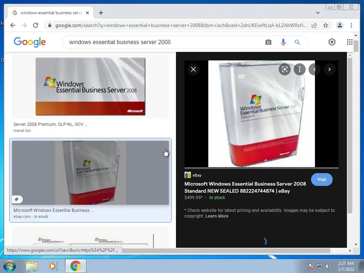Open Windows Explorer from taskbar
The width and height of the screenshot is (364, 273).
(32, 266)
